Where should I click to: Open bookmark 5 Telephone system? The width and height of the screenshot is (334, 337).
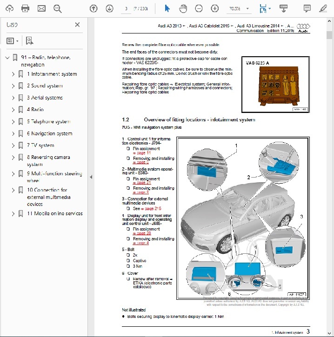[49, 121]
